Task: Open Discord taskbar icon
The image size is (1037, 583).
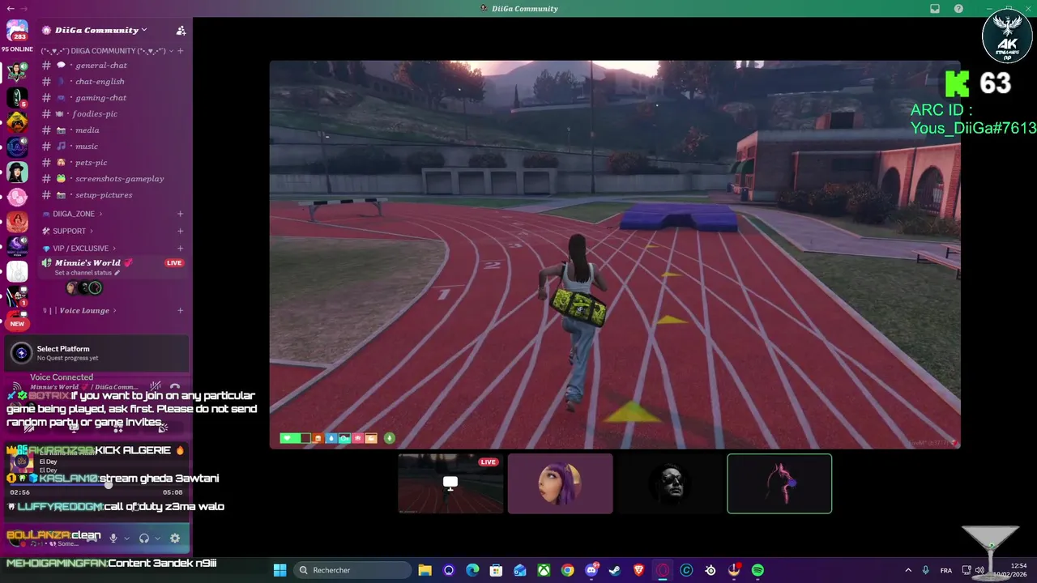Action: pos(591,570)
